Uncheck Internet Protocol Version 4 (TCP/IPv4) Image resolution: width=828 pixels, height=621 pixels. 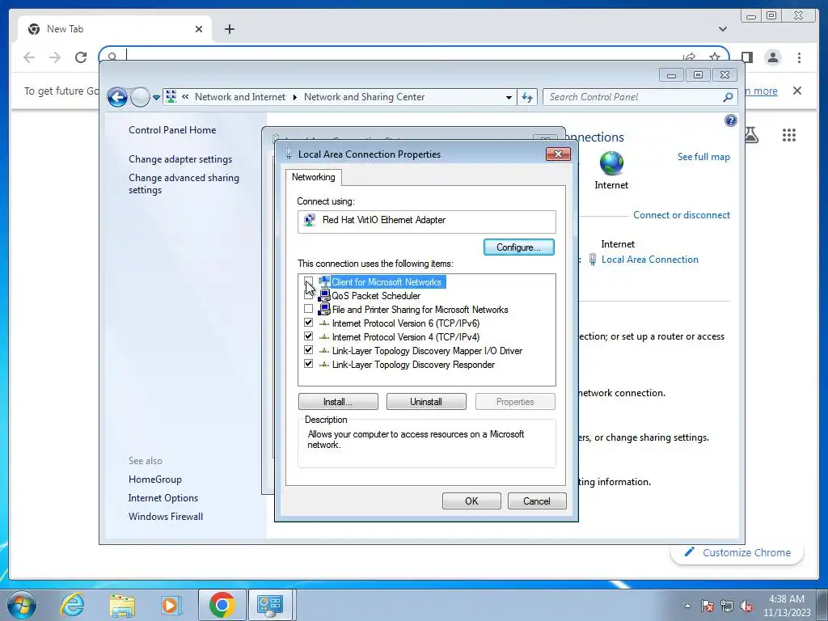308,336
